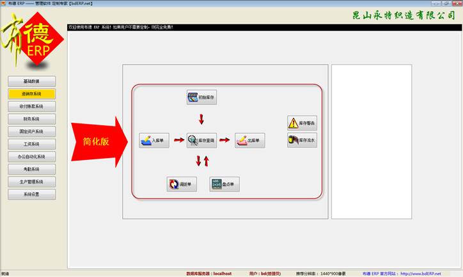Go to the 工资系统 payroll module
Viewport: 463px width, 277px height.
click(x=32, y=144)
